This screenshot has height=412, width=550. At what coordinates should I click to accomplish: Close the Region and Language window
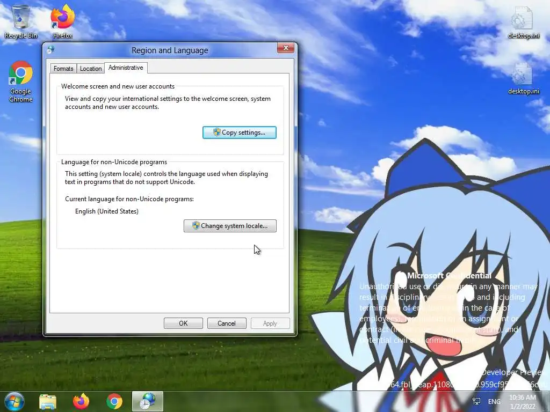286,48
